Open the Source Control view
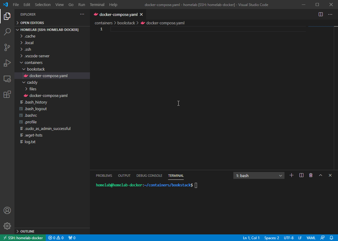 tap(7, 47)
